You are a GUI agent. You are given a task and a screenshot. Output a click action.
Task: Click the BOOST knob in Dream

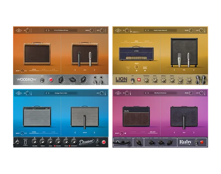(22, 133)
